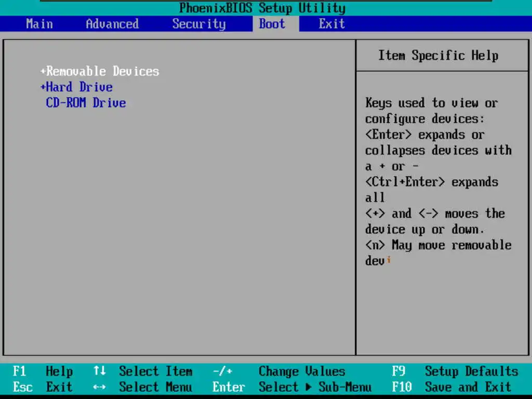This screenshot has width=532, height=399.
Task: Click the 'Setup Defaults' footer text
Action: pyautogui.click(x=472, y=371)
